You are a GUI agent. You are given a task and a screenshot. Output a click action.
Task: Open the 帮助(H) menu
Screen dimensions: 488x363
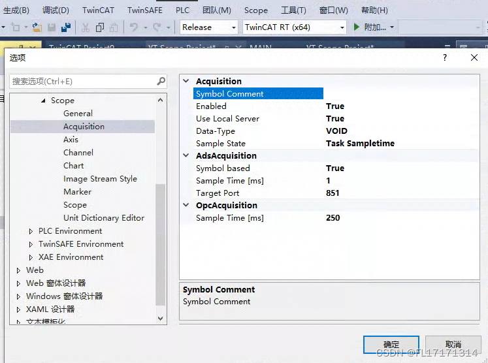coord(374,10)
